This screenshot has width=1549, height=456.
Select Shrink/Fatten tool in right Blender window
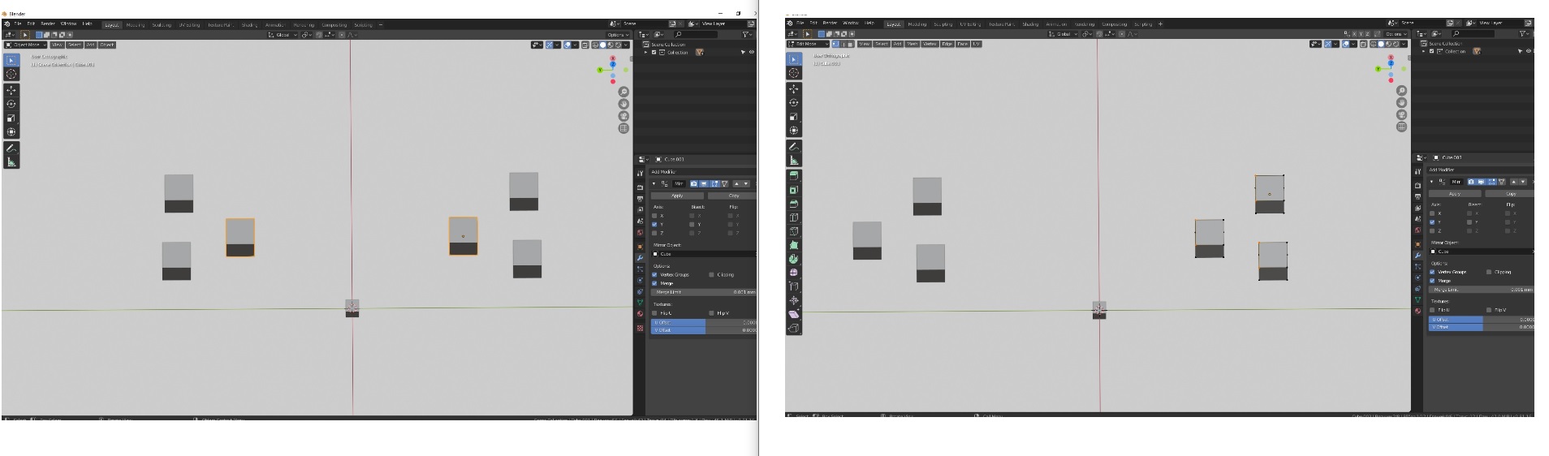click(794, 300)
